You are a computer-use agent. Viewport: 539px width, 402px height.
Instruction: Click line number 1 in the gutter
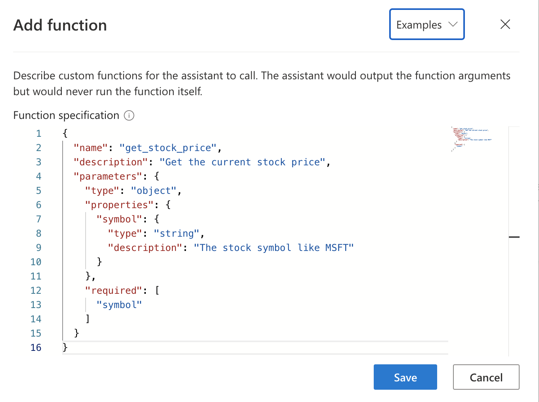[x=38, y=134]
